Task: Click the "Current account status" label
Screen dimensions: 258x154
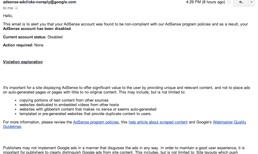Action: click(25, 37)
